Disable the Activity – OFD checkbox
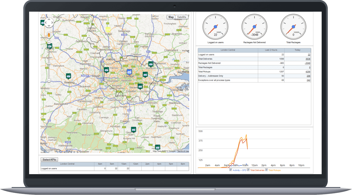The image size is (352, 195). [x=230, y=170]
